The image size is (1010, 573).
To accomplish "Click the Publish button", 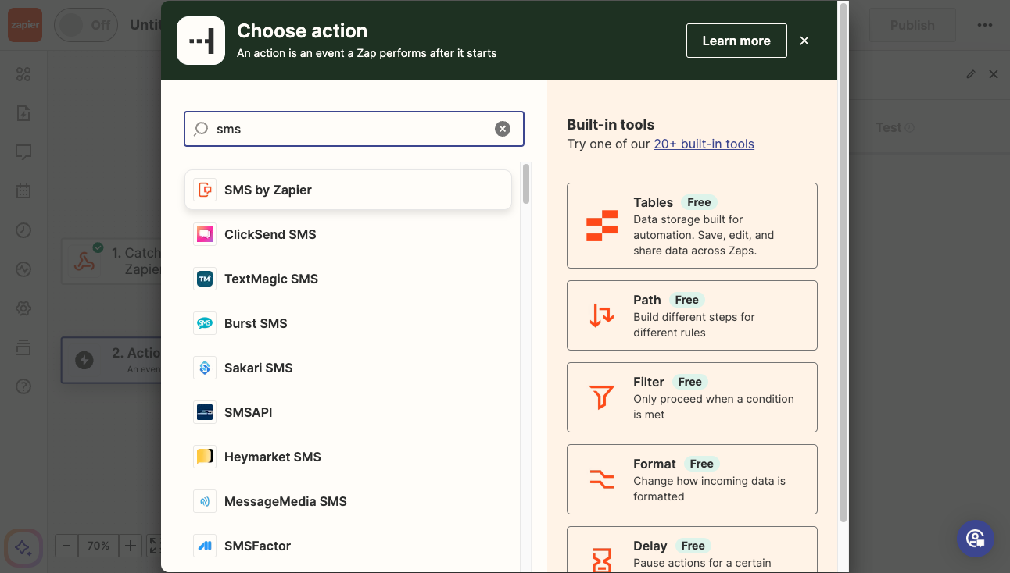I will tap(912, 25).
